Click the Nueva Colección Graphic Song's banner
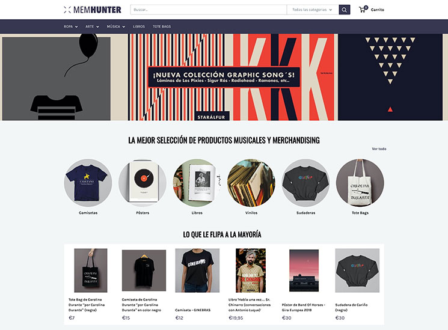 224,77
